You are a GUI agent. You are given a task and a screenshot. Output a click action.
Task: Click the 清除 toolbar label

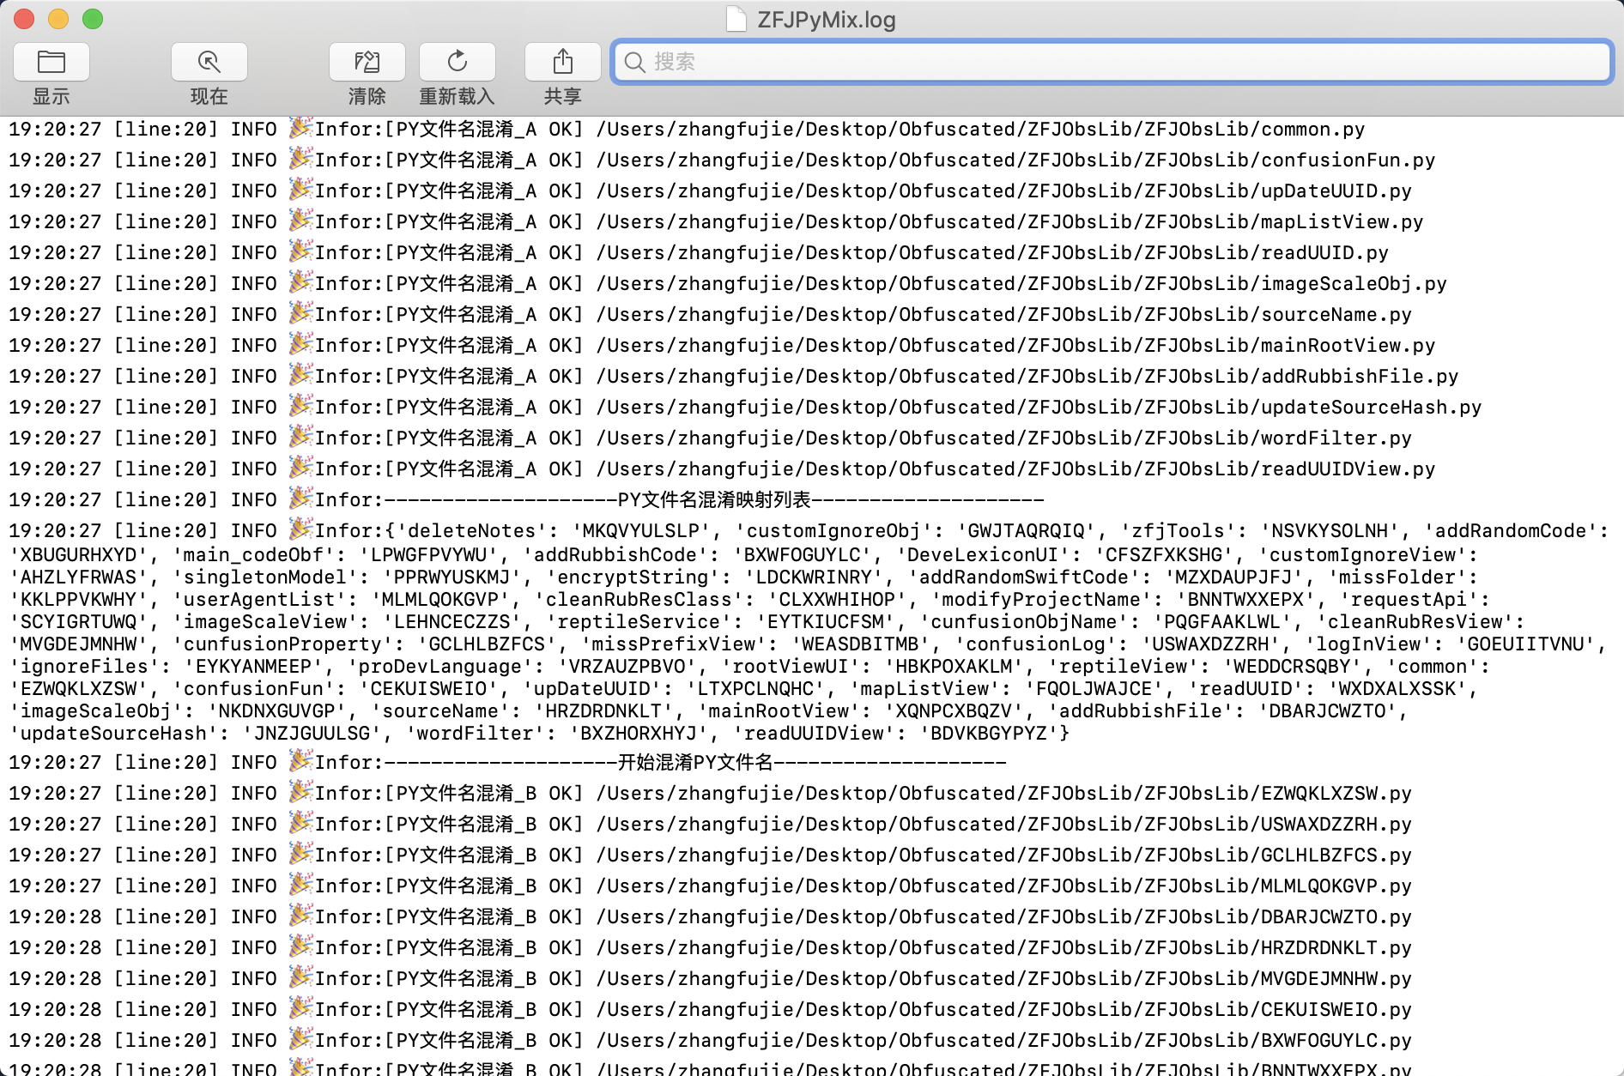point(367,96)
